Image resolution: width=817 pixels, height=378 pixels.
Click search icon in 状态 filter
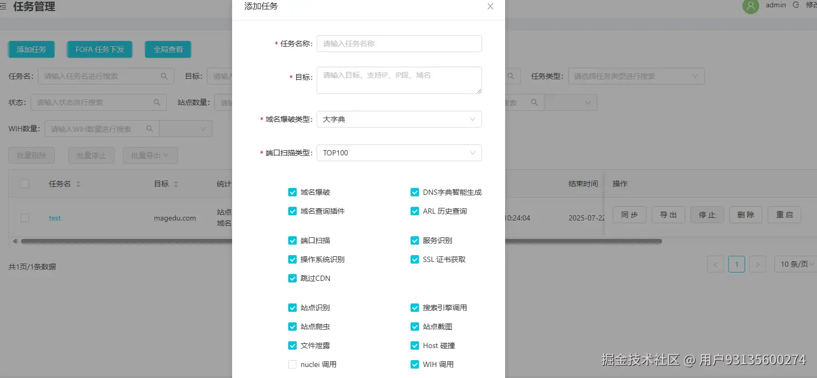[x=157, y=102]
